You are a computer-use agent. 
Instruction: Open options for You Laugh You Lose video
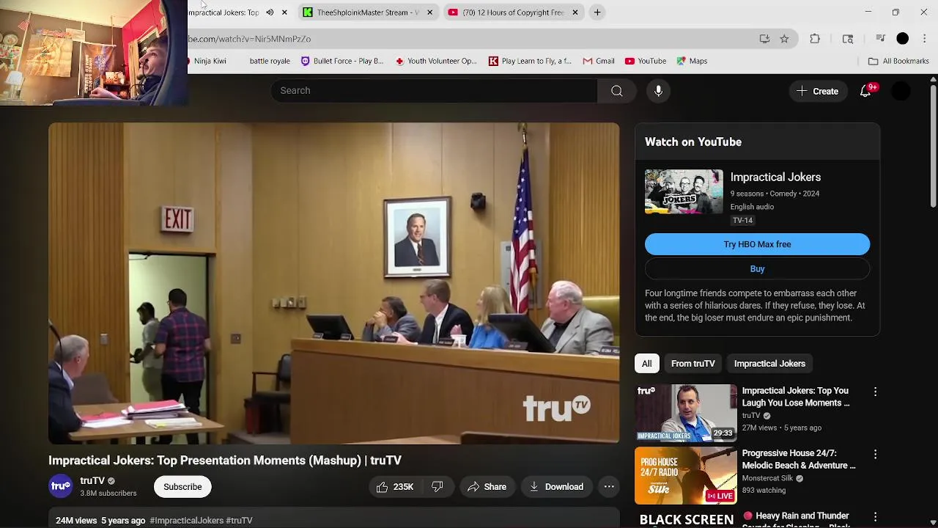tap(875, 392)
